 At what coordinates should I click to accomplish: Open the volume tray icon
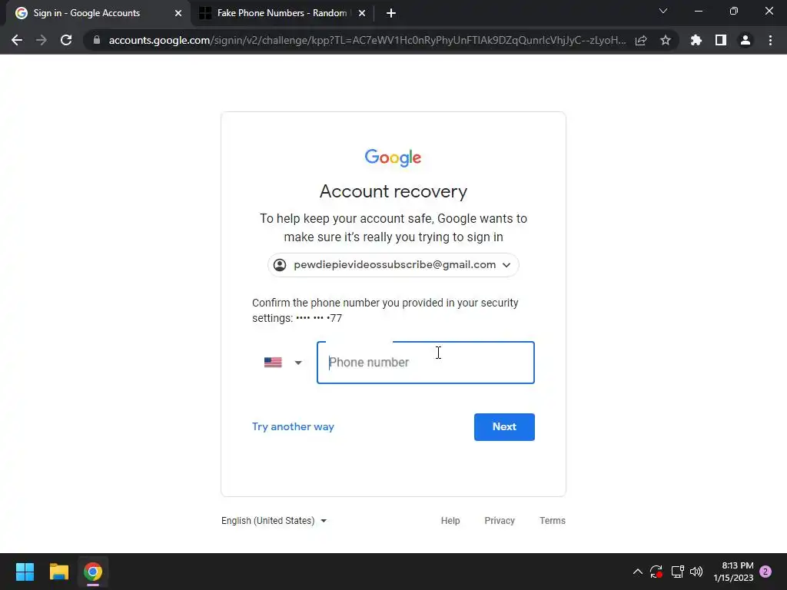tap(696, 572)
